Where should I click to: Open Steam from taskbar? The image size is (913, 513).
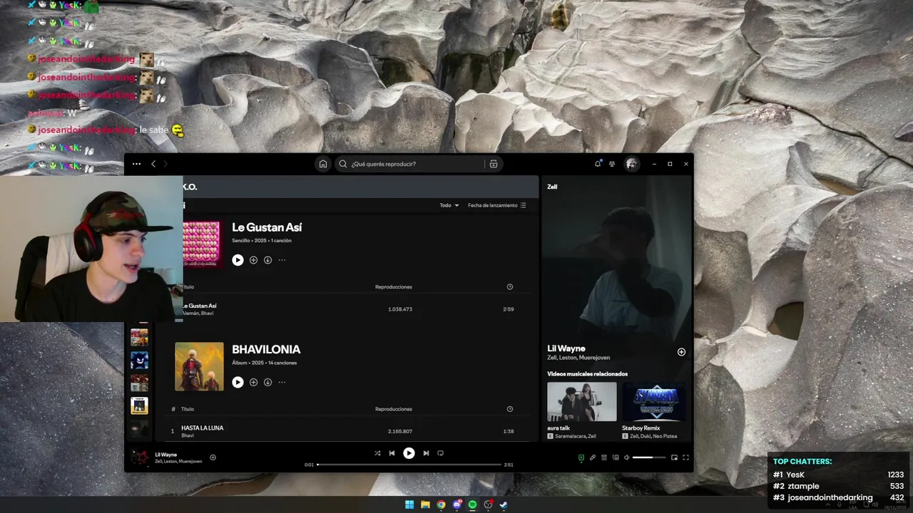[x=504, y=504]
